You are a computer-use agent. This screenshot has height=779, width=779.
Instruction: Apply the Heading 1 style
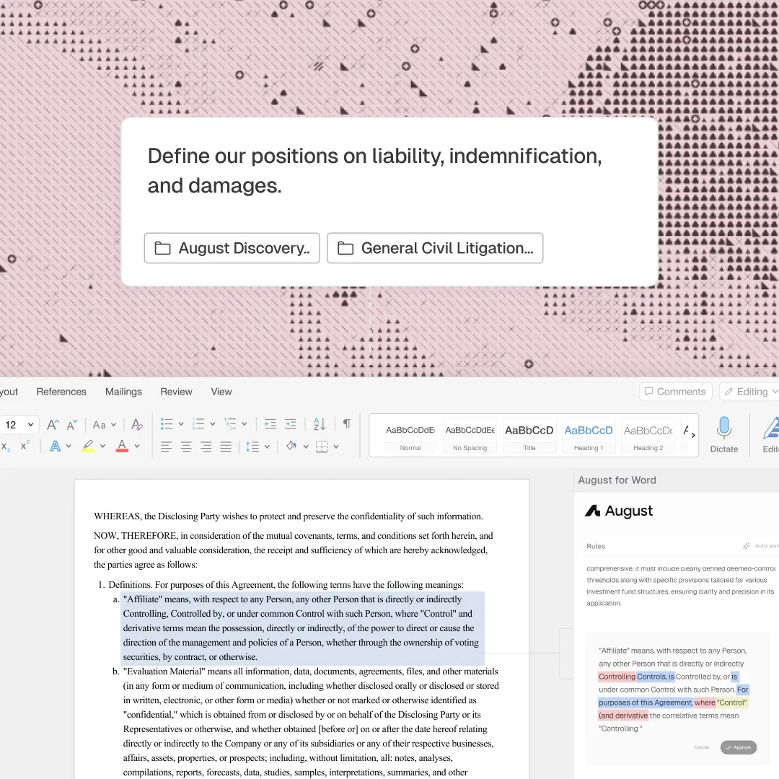589,436
